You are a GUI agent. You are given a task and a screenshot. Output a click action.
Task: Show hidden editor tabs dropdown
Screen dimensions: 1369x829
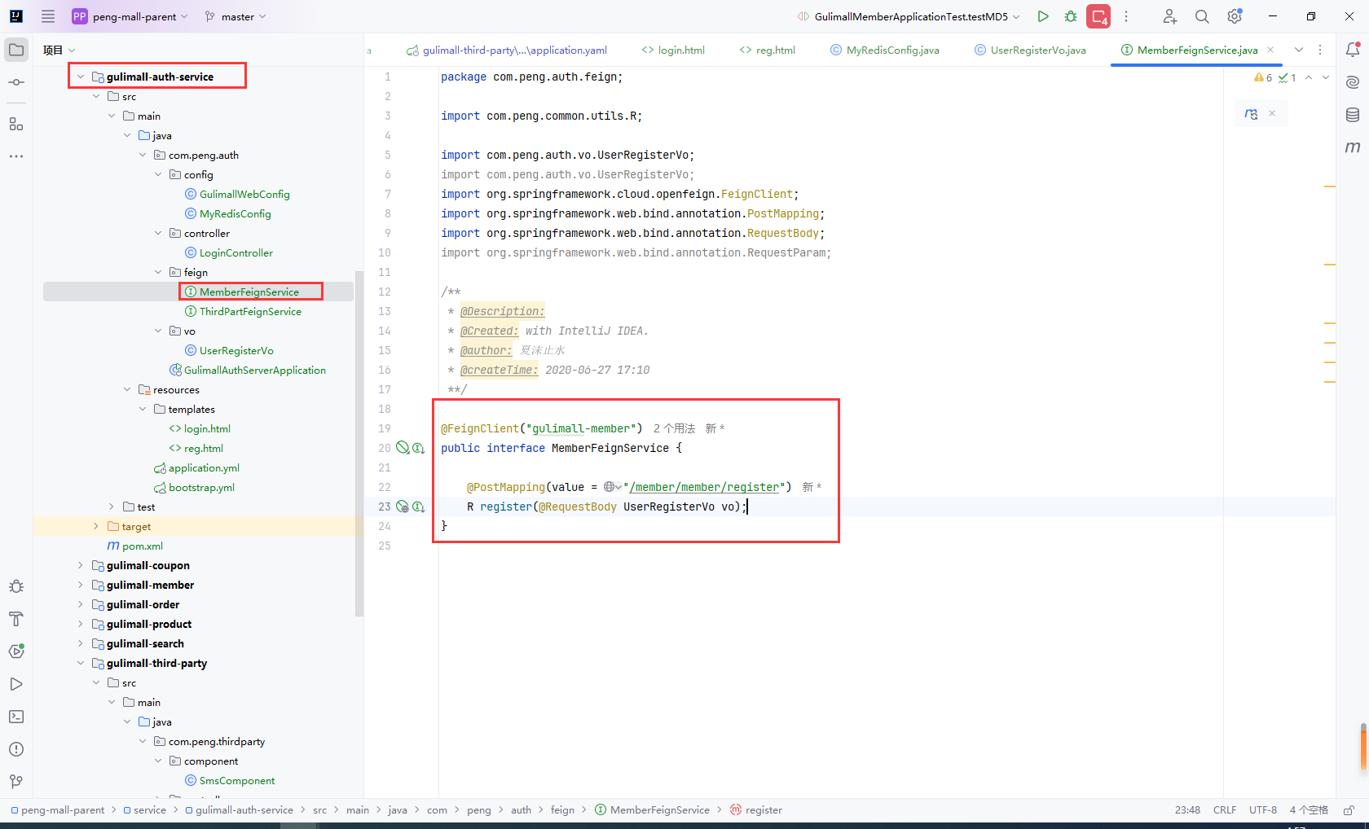pyautogui.click(x=1299, y=50)
